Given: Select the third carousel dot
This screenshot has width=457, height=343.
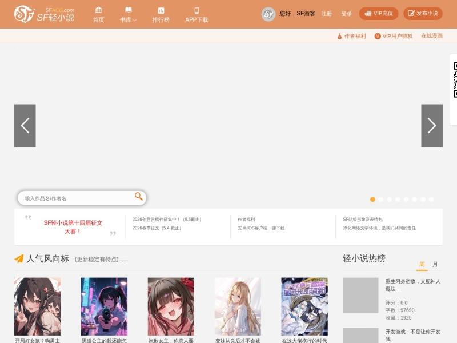Looking at the screenshot, I should (390, 199).
